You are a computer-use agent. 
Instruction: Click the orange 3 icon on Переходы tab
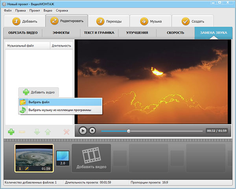[x=100, y=21]
